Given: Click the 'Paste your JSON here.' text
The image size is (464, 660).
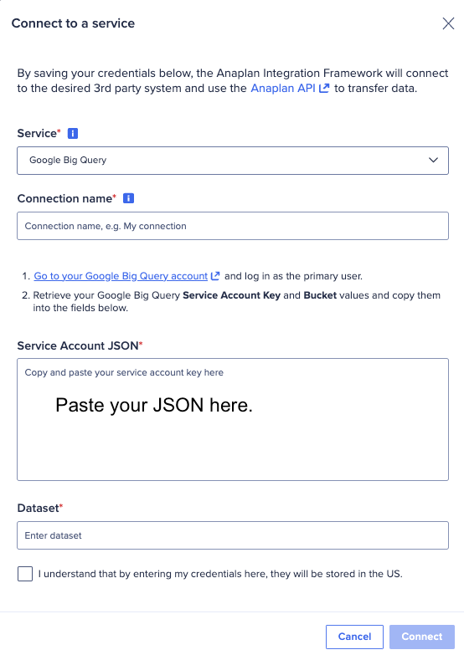Looking at the screenshot, I should [154, 405].
